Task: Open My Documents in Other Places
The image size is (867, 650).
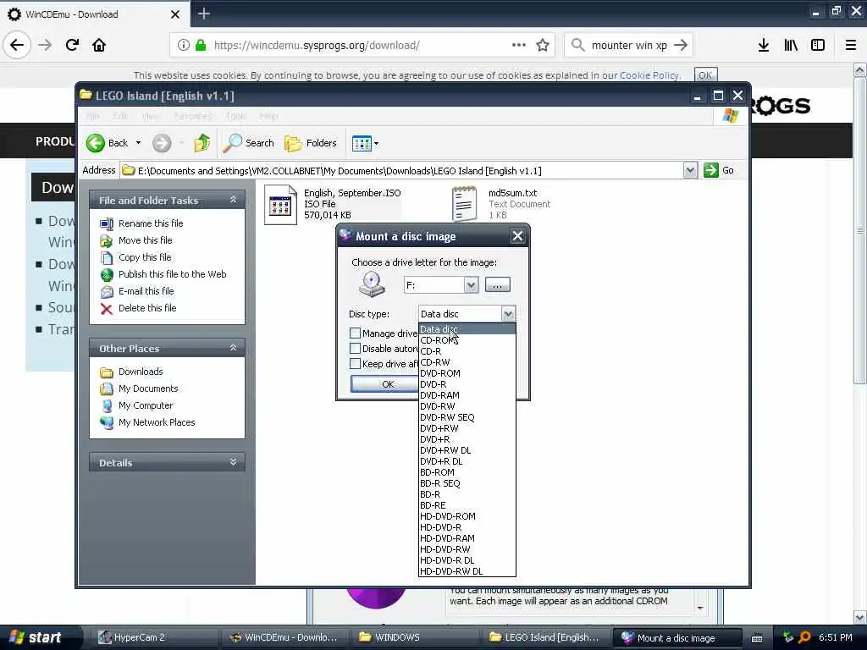Action: (148, 388)
